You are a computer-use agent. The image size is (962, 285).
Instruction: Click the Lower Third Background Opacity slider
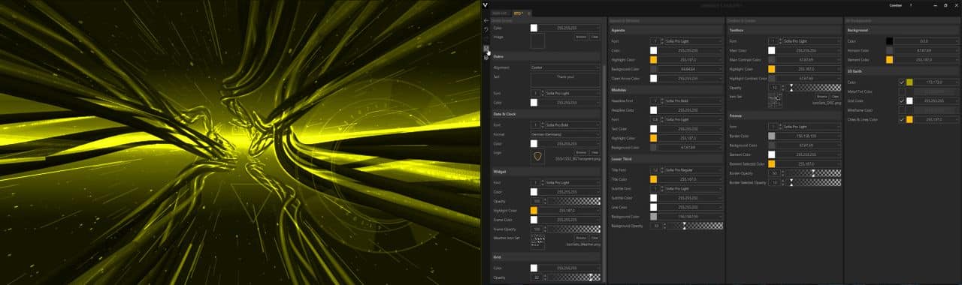tap(694, 225)
